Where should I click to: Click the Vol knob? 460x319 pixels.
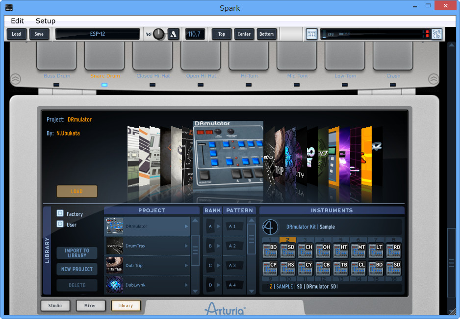tap(159, 34)
